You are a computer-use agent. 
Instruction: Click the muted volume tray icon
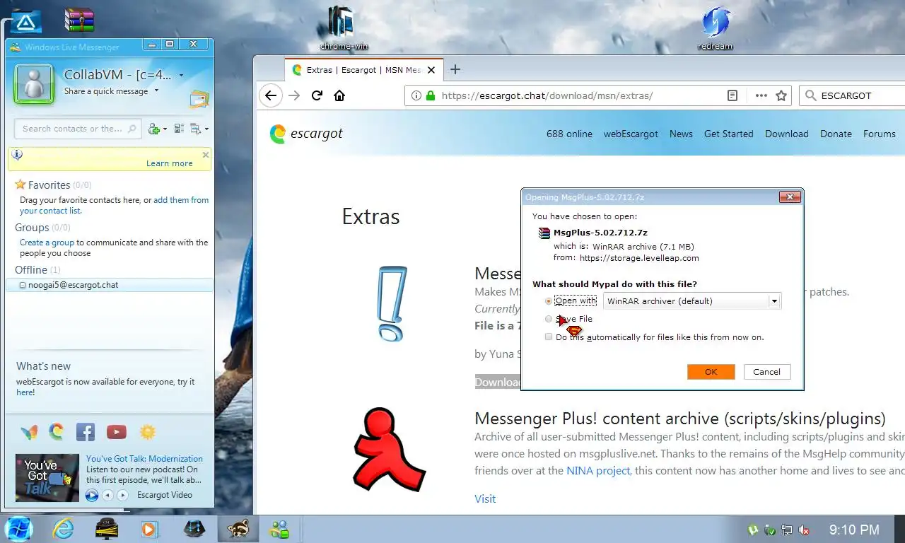click(804, 530)
